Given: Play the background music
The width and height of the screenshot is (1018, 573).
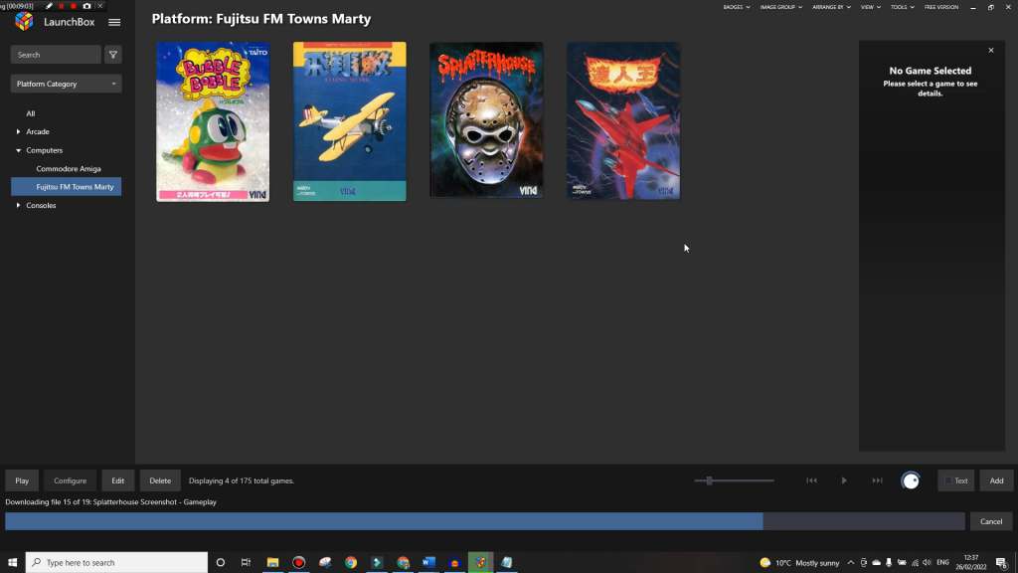Looking at the screenshot, I should [844, 480].
